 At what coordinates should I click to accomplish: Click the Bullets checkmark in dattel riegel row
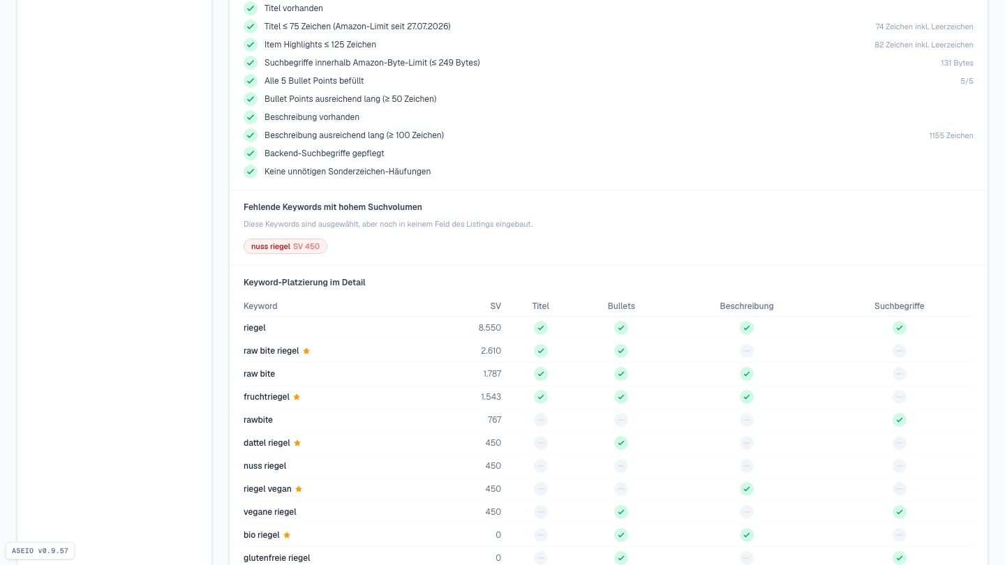[621, 443]
